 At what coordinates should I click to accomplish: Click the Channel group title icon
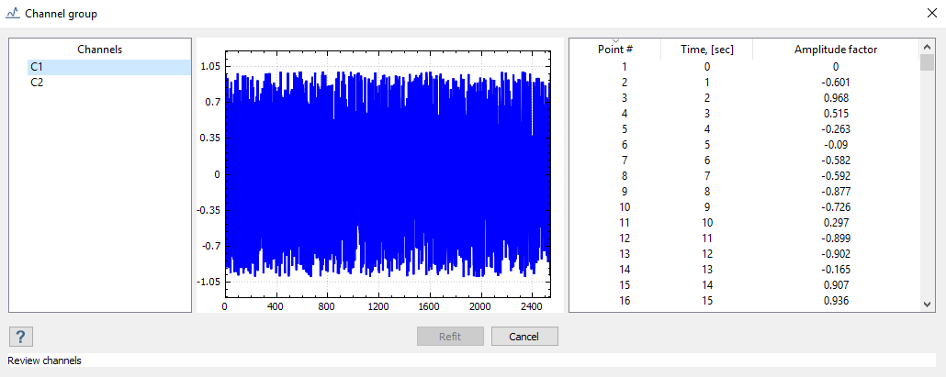pyautogui.click(x=12, y=14)
